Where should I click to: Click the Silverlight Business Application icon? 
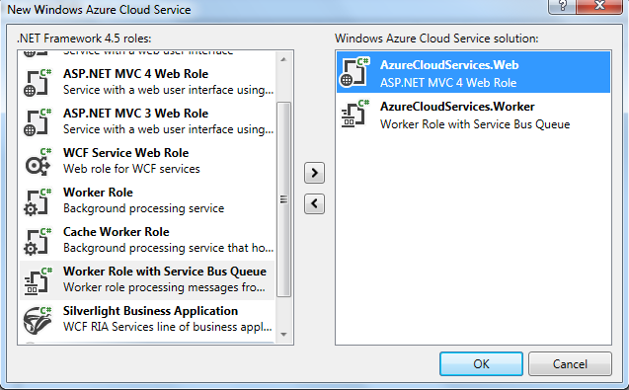coord(39,320)
